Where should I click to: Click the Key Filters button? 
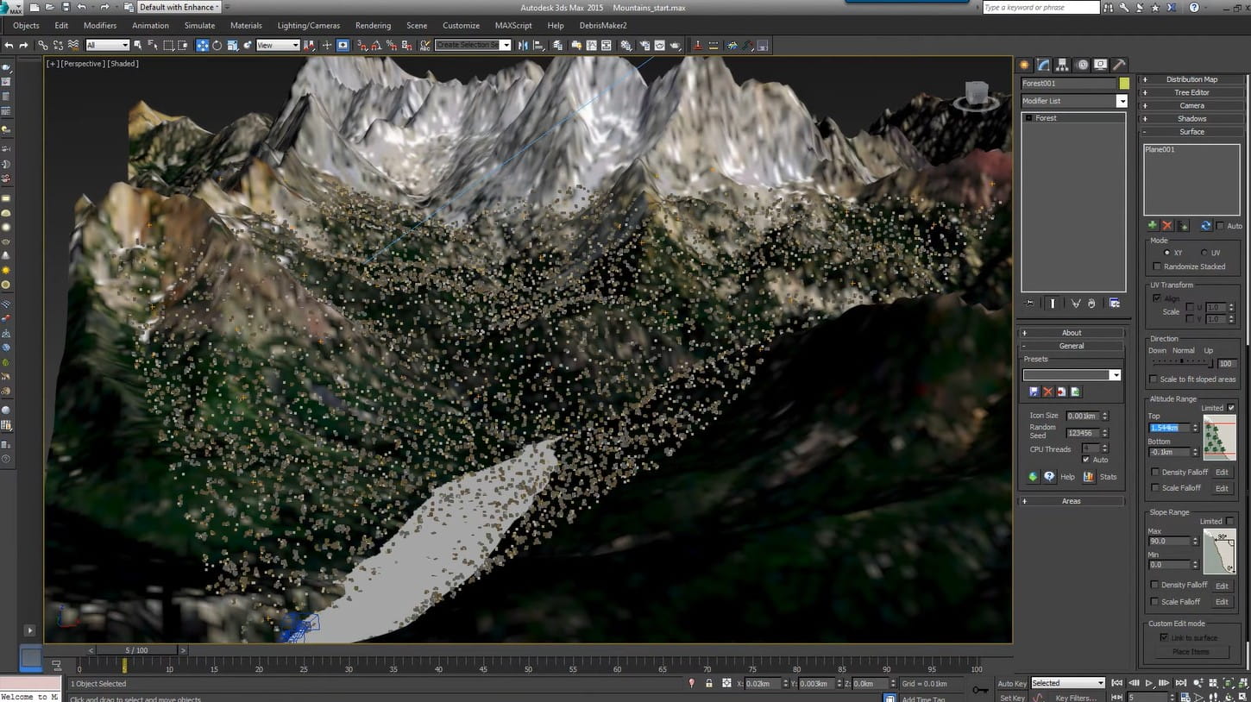(x=1074, y=698)
